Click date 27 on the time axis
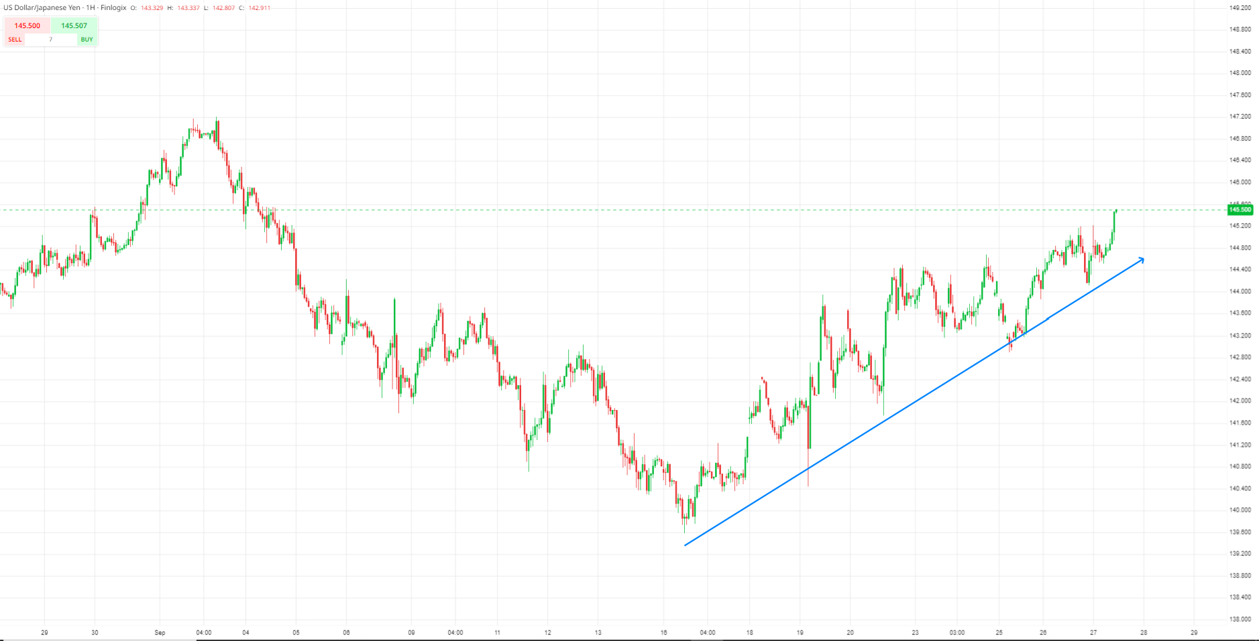Viewport: 1259px width, 641px height. 1093,632
